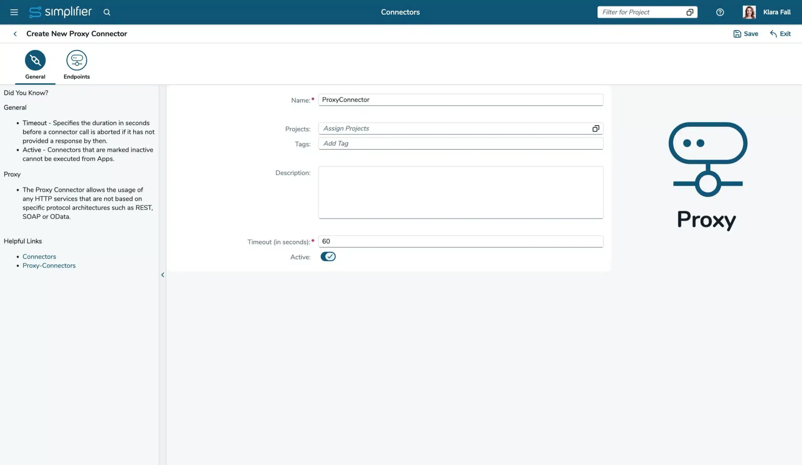This screenshot has width=802, height=465.
Task: Collapse the Did You Know side panel
Action: (163, 275)
